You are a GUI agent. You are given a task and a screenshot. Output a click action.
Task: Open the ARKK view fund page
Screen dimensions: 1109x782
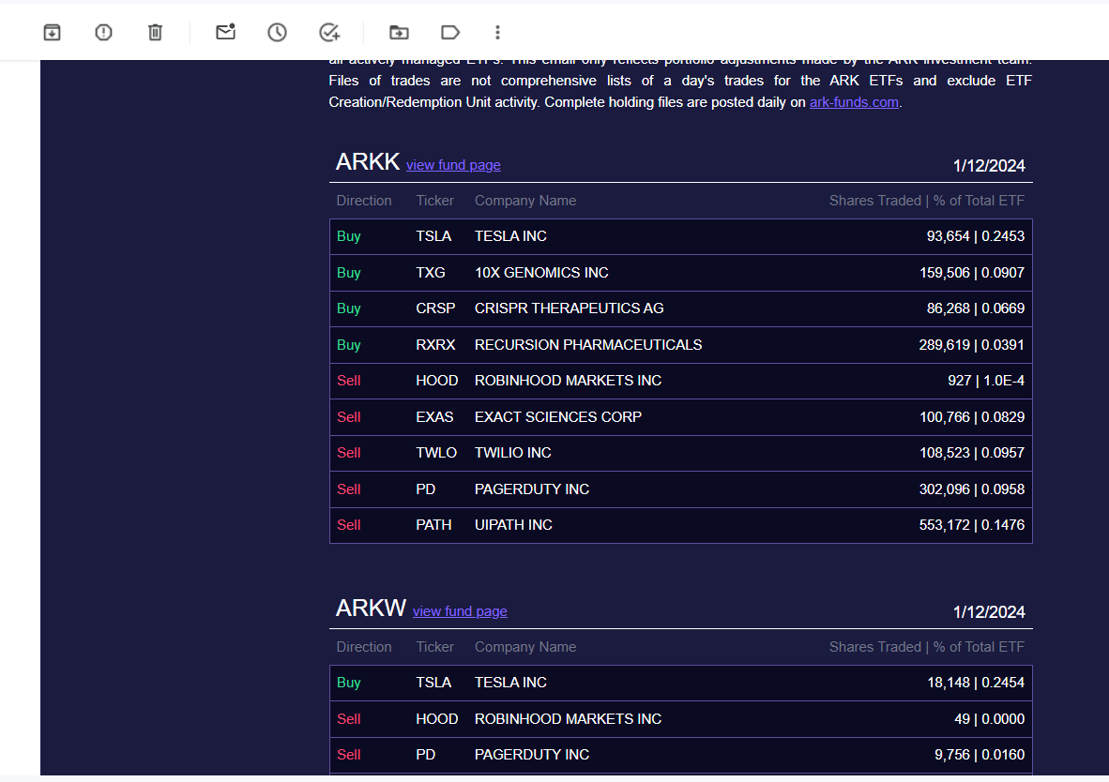point(453,165)
